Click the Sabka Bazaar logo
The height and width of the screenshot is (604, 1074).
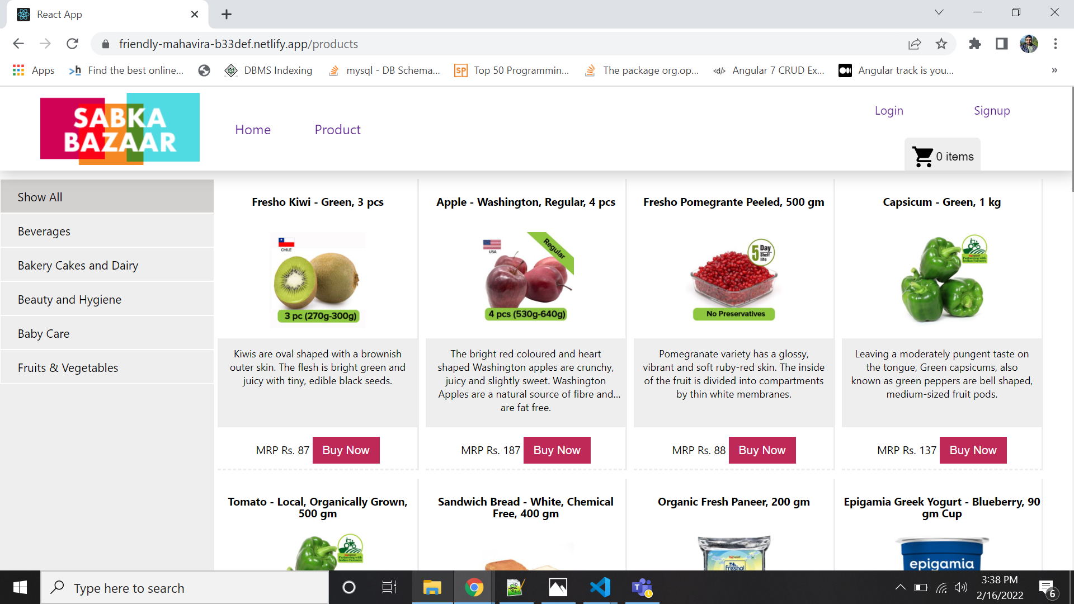pyautogui.click(x=119, y=128)
